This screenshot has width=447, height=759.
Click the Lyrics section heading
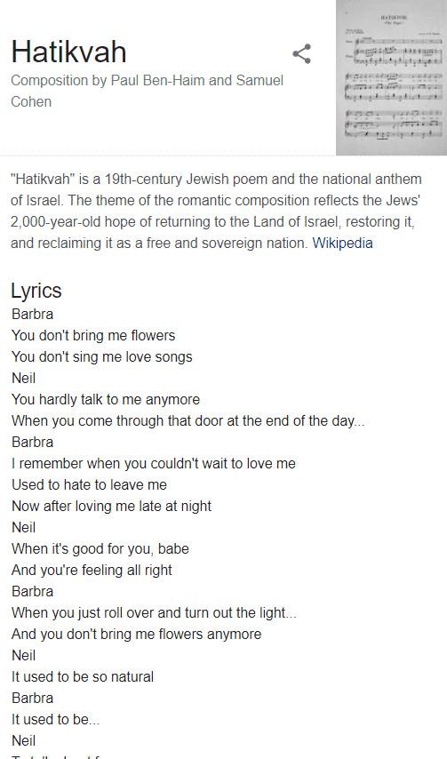coord(36,291)
